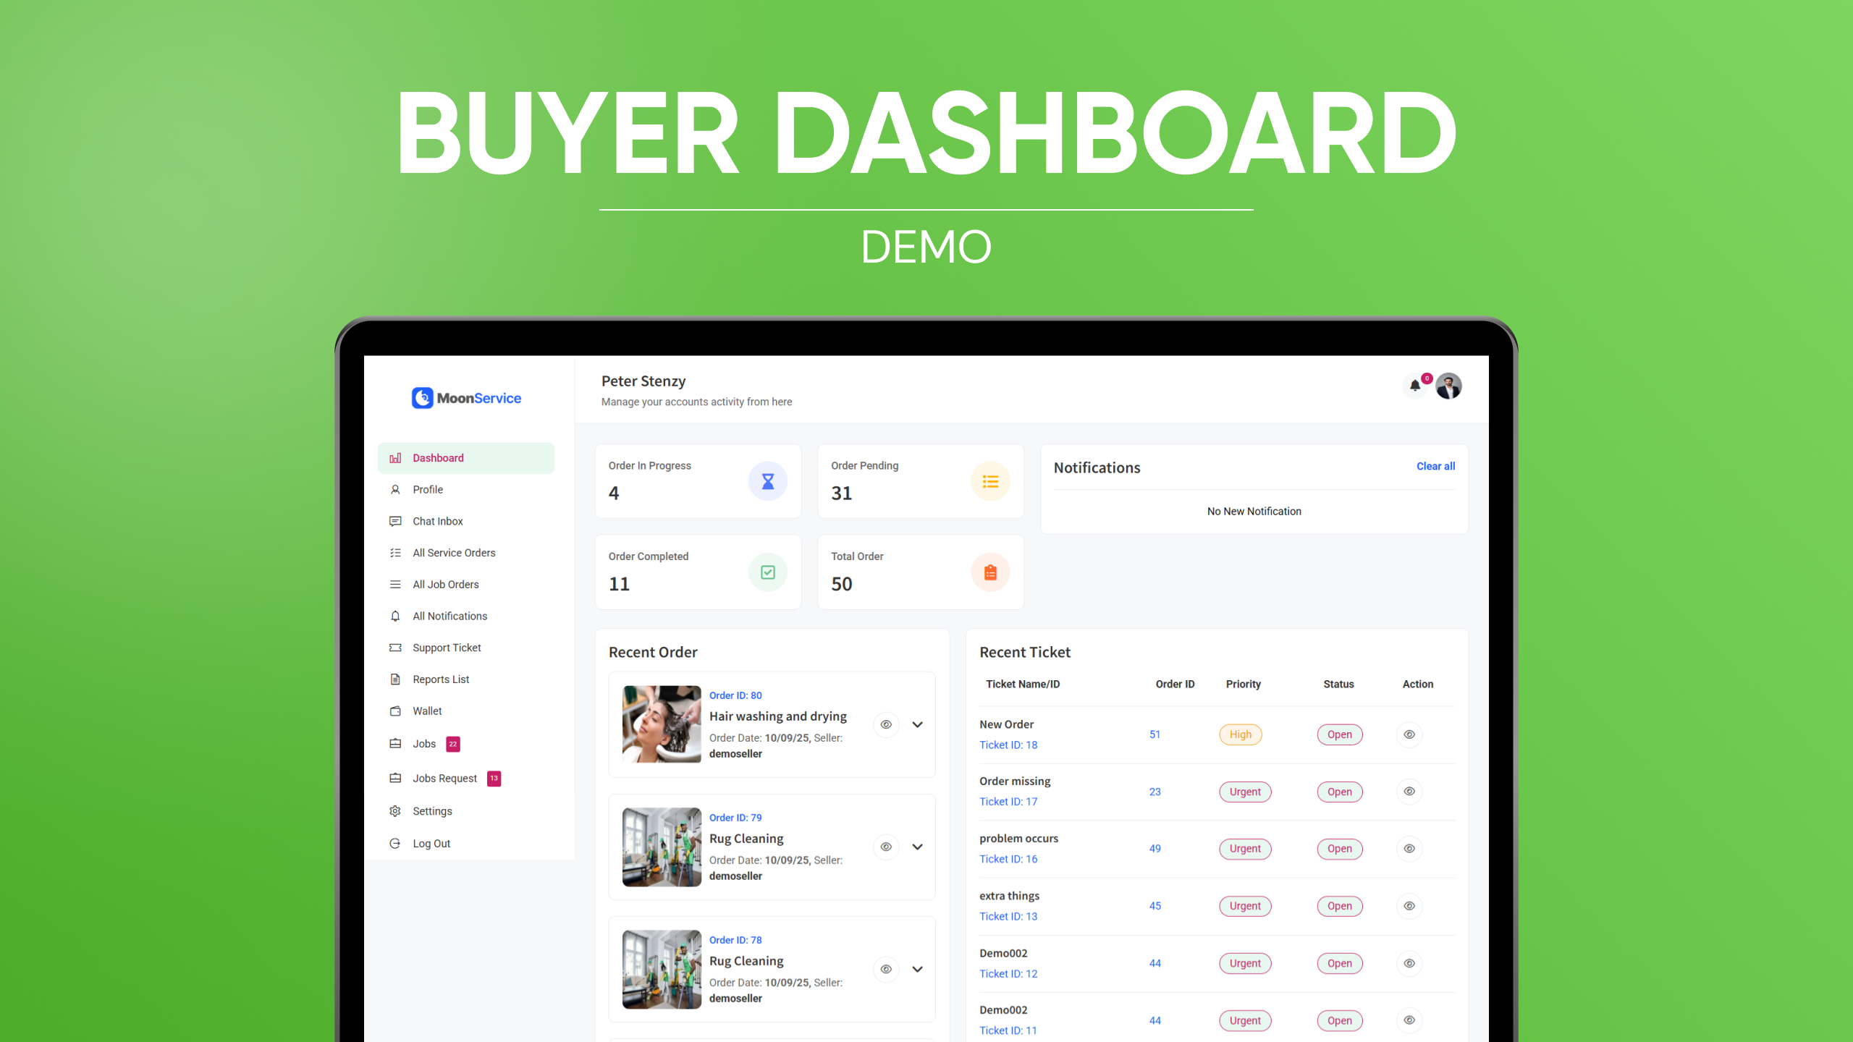
Task: Open Reports List from the sidebar
Action: coord(440,679)
